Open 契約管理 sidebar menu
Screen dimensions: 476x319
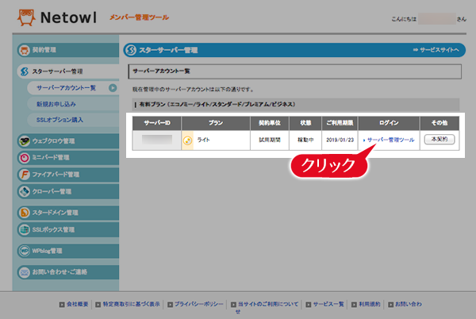[68, 50]
